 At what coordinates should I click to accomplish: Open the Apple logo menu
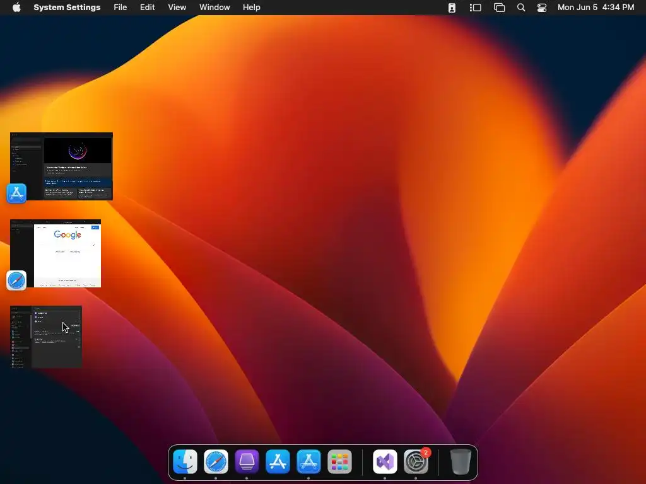coord(16,8)
